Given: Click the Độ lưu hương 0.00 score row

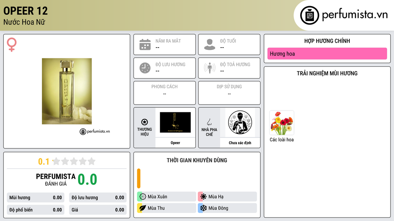Looking at the screenshot, I should pyautogui.click(x=98, y=198).
